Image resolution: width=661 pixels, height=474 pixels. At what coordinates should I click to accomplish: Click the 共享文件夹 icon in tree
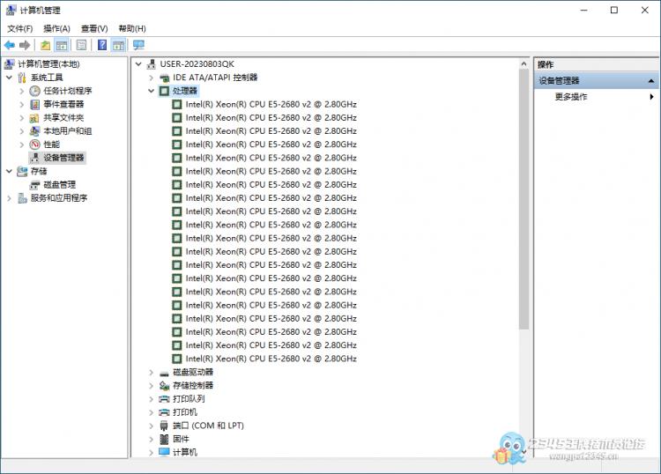pyautogui.click(x=35, y=117)
